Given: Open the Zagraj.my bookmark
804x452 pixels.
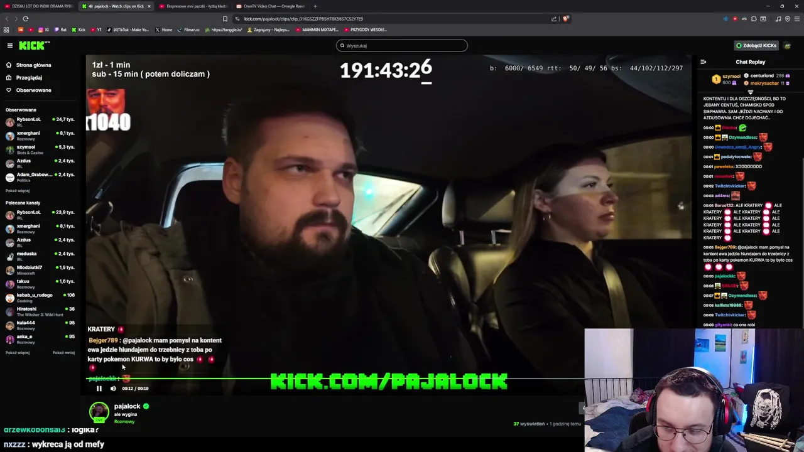Looking at the screenshot, I should 269,30.
